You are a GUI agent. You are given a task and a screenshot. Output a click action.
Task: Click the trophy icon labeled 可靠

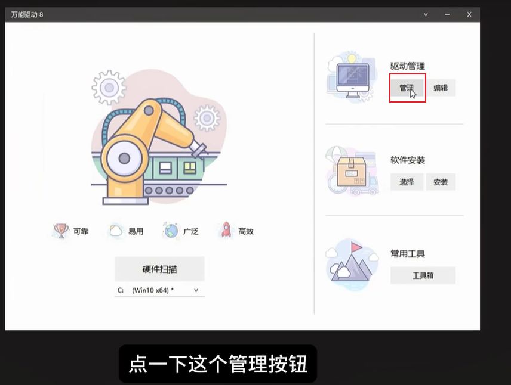[61, 231]
